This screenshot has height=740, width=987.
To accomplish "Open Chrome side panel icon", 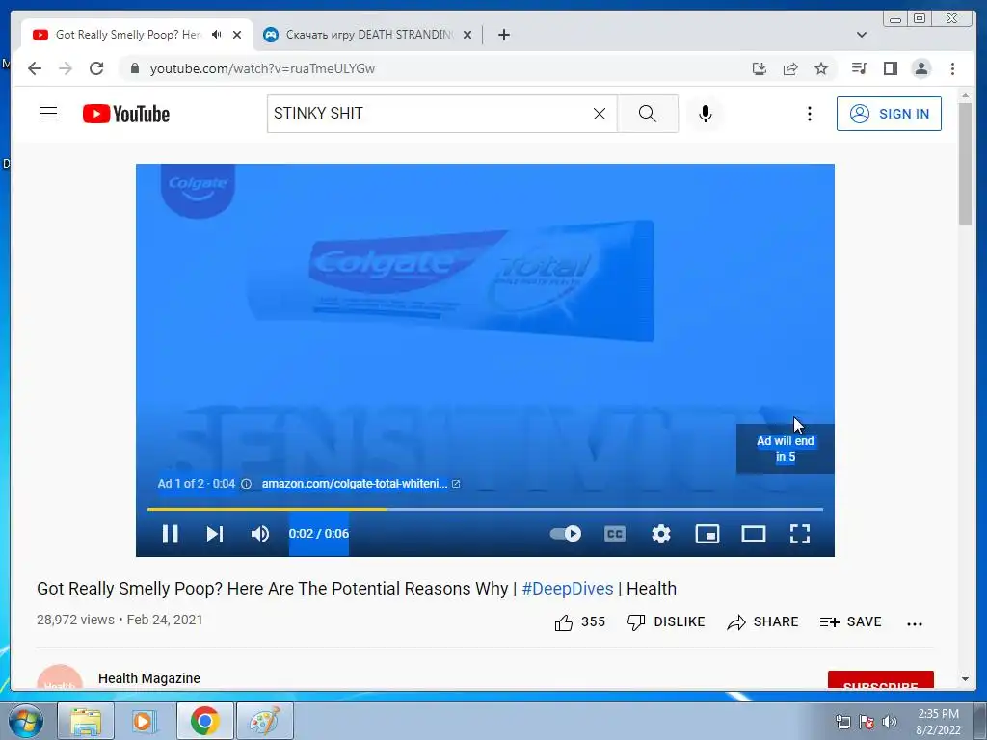I will click(890, 68).
